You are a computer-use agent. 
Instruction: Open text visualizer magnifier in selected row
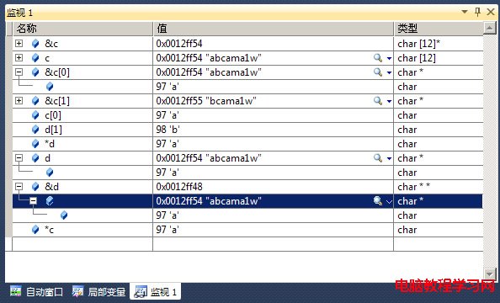[378, 201]
